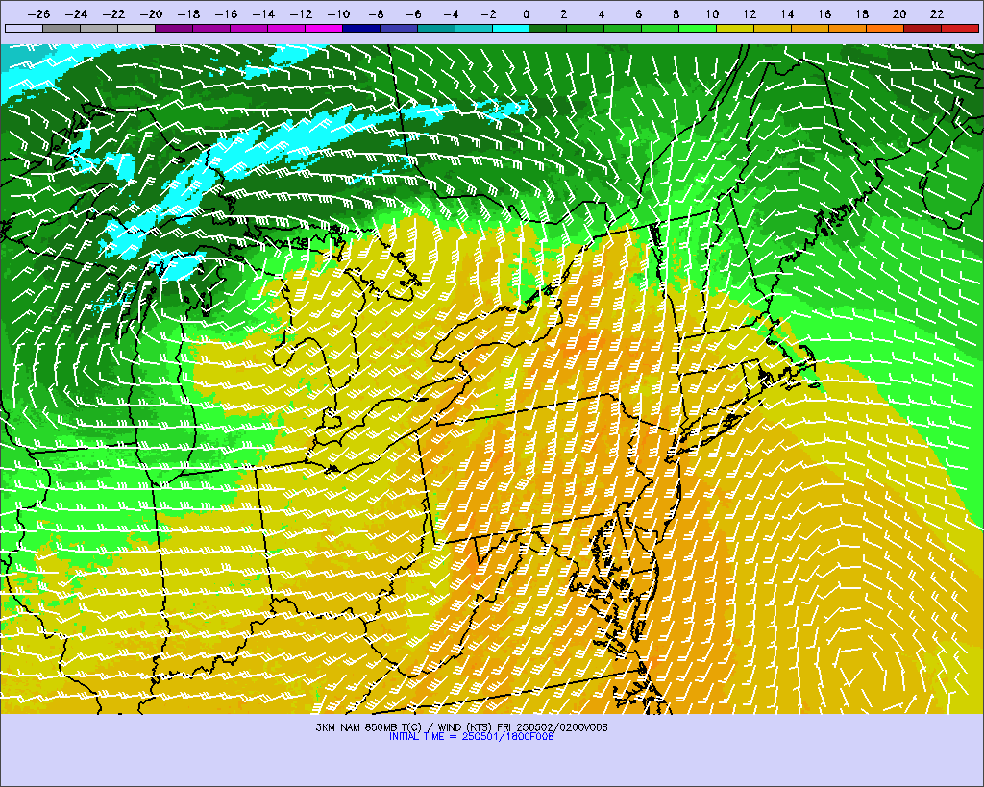Click the -24 scale label

pyautogui.click(x=76, y=13)
